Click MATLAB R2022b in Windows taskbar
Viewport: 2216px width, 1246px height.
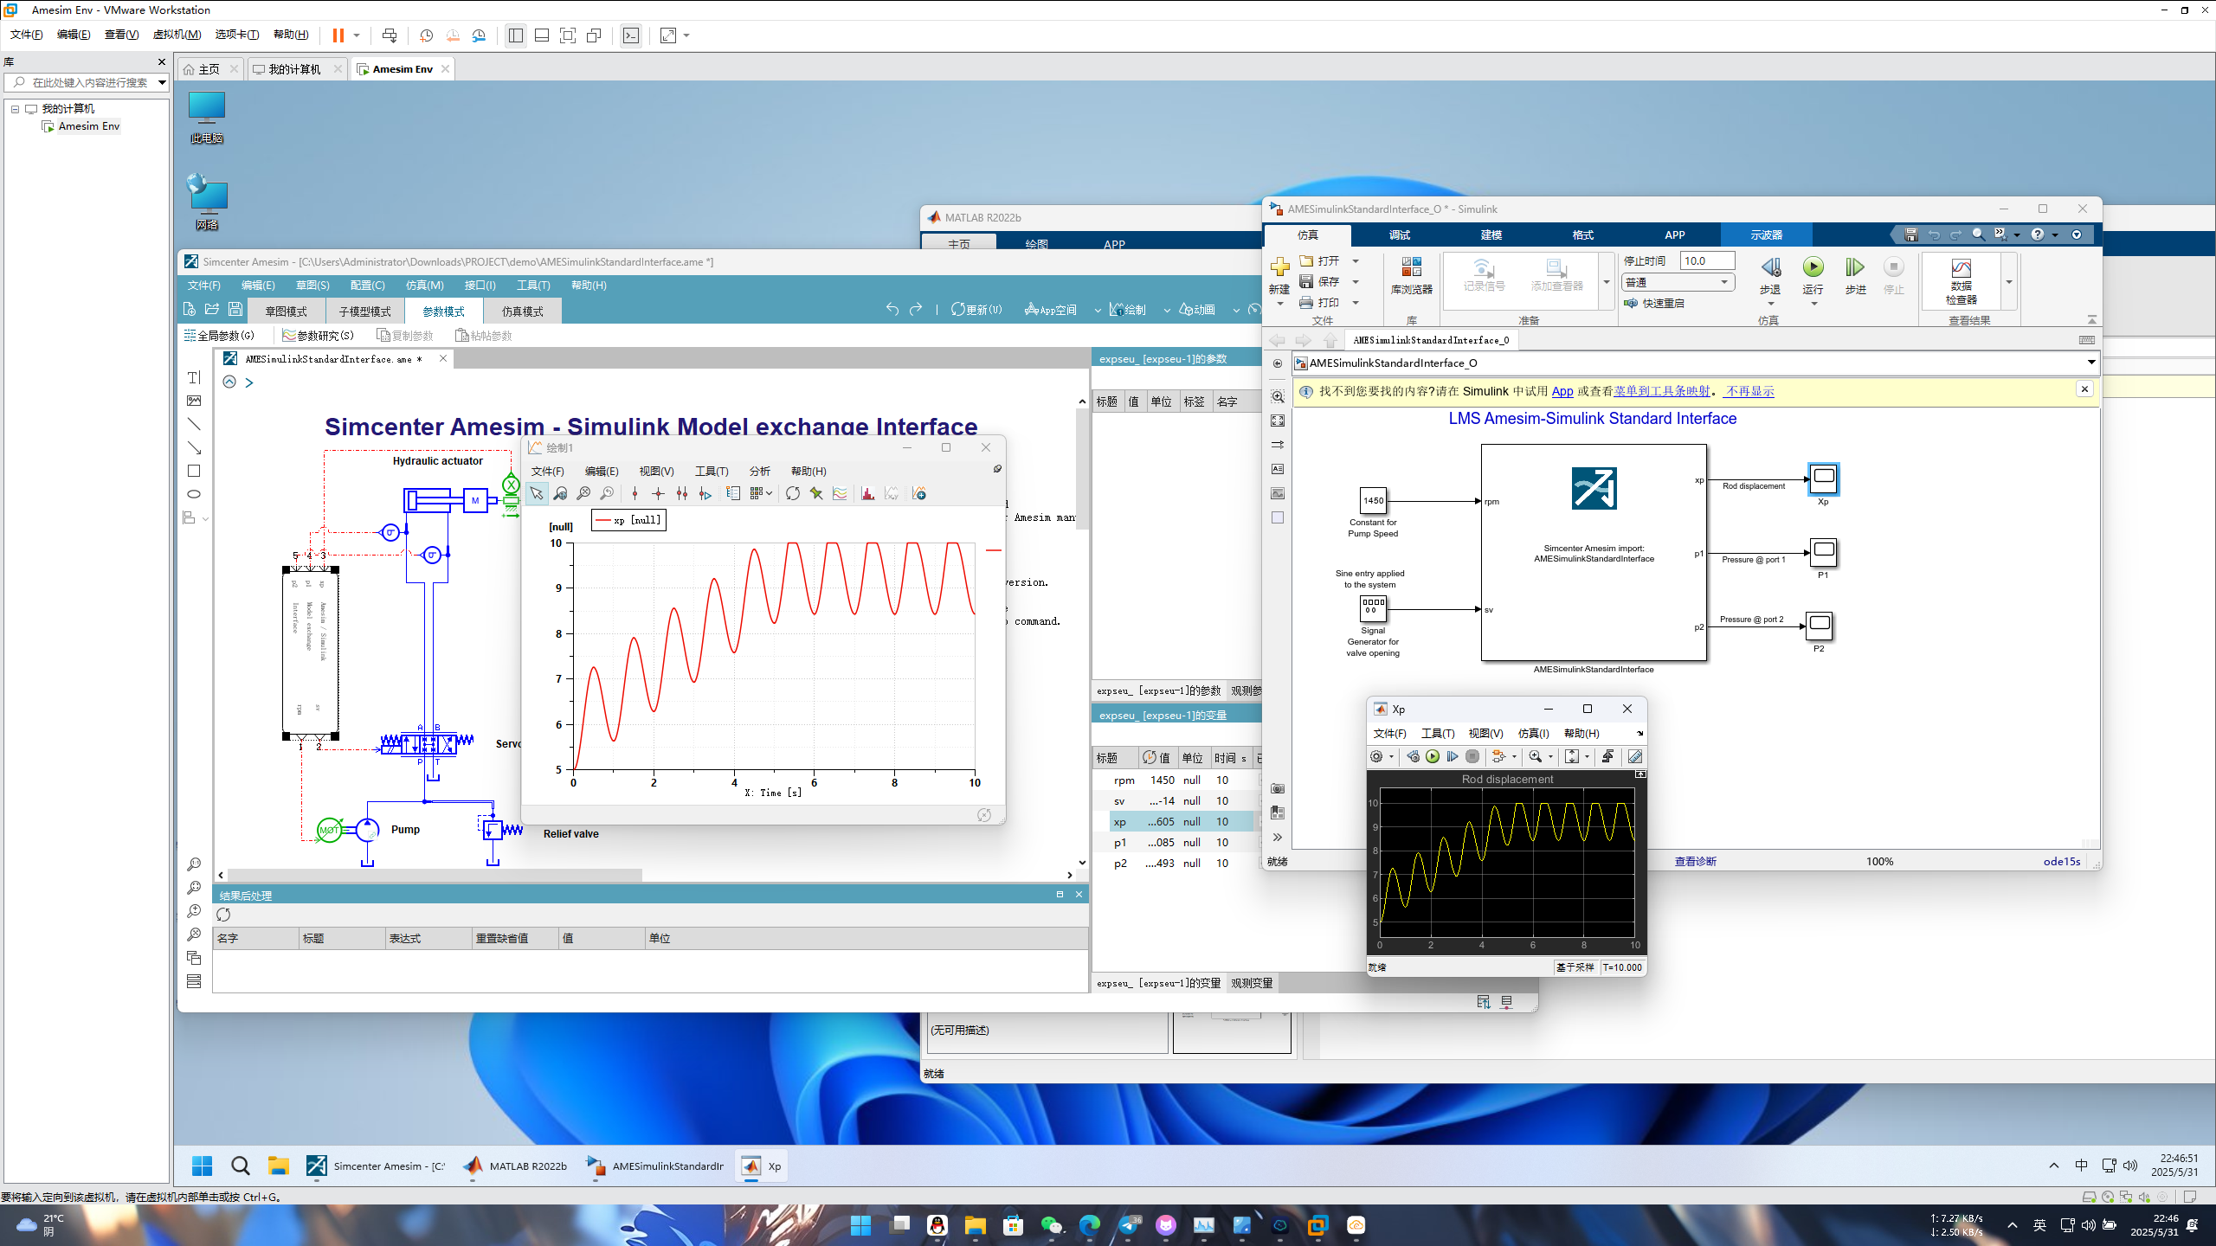coord(515,1166)
